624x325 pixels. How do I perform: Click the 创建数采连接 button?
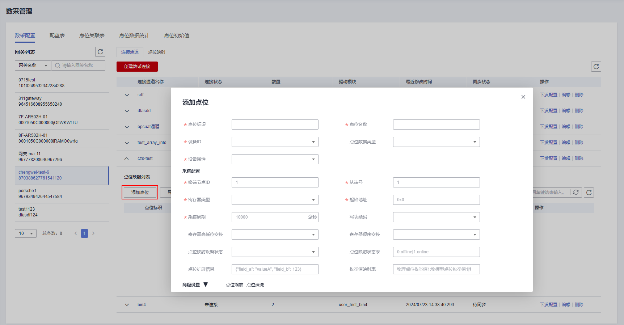coord(137,67)
